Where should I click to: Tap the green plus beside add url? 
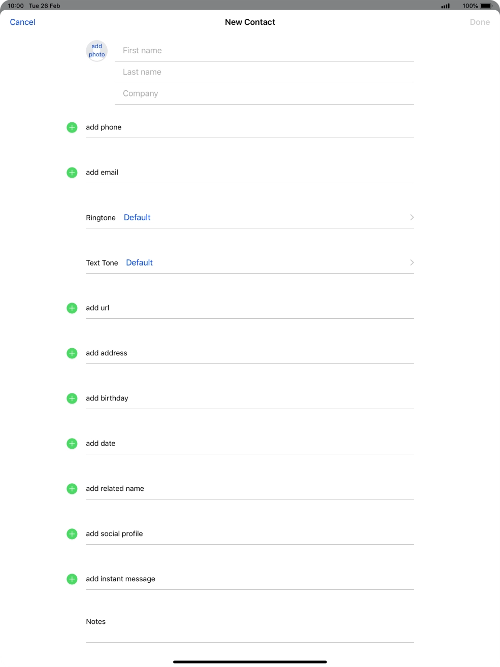(72, 308)
